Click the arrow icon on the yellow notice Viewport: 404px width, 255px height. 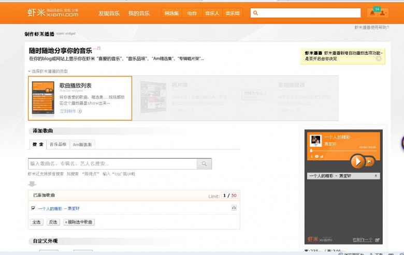pyautogui.click(x=379, y=59)
